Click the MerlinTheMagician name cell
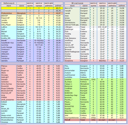This screenshot has height=125, width=128. (x=72, y=52)
